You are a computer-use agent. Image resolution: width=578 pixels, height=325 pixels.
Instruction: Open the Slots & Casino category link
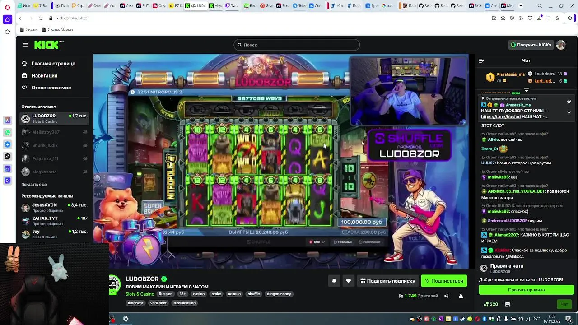tap(140, 294)
